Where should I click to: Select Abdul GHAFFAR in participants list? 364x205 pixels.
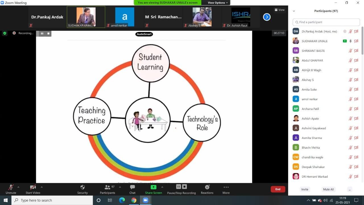click(326, 60)
